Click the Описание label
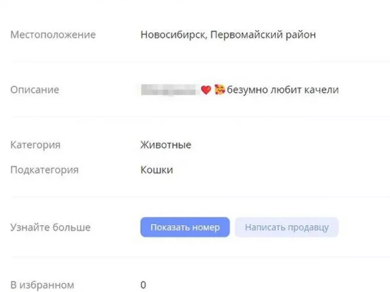 (35, 90)
